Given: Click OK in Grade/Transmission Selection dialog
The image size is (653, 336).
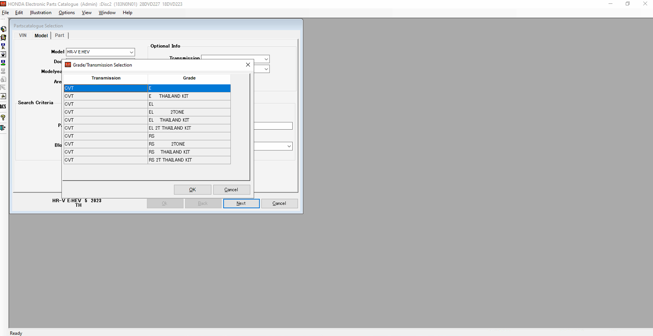Looking at the screenshot, I should [x=192, y=189].
